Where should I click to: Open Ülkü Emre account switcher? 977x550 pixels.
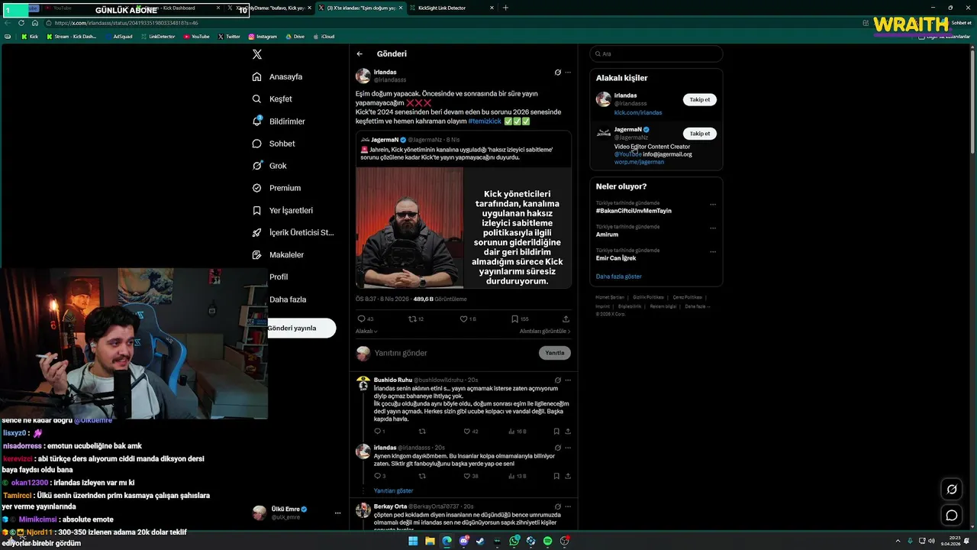click(x=298, y=513)
